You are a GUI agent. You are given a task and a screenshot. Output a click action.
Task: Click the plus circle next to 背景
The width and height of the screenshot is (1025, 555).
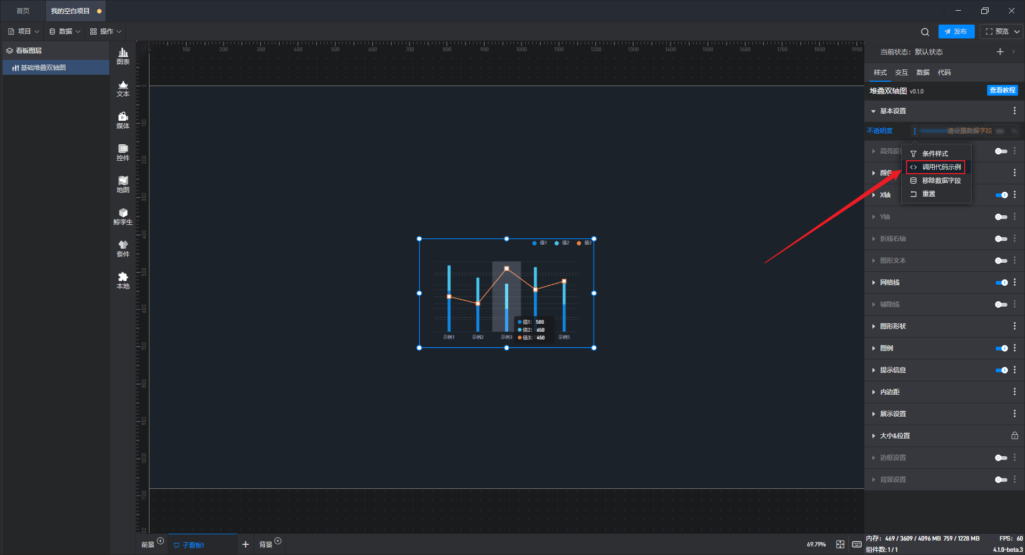click(278, 541)
